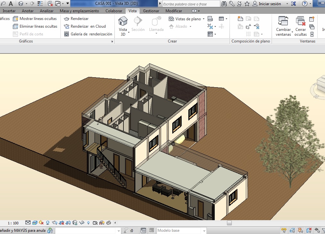Click the binoculars search icon
Screen dimensions: 325x234
(x=224, y=4)
